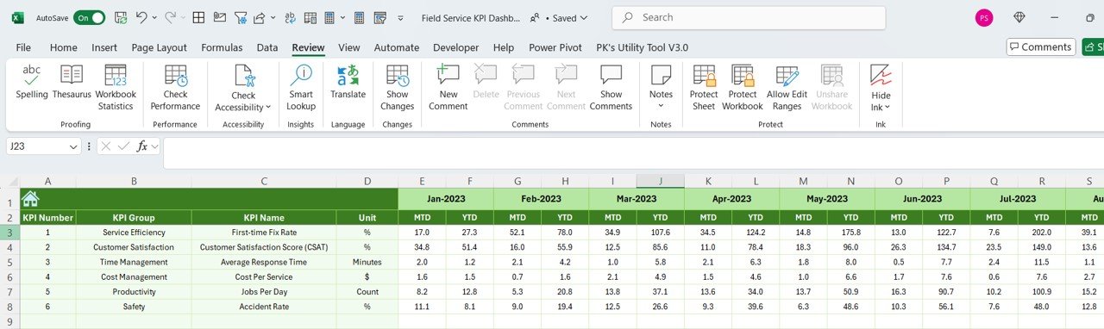Viewport: 1104px width, 329px height.
Task: Click the 'KPI Name' column header cell
Action: [264, 218]
